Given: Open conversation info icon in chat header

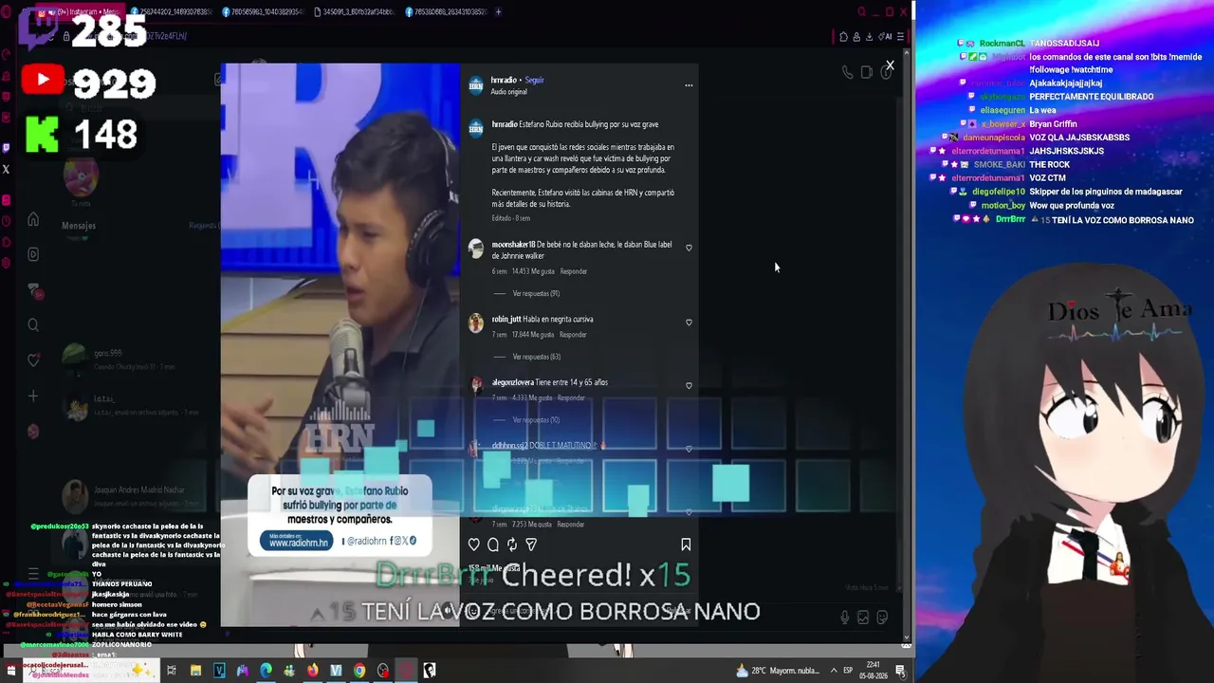Looking at the screenshot, I should [x=886, y=72].
